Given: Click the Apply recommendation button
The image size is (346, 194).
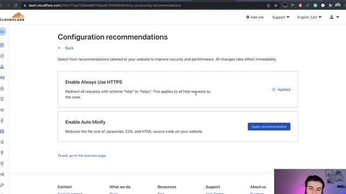Looking at the screenshot, I should click(269, 127).
